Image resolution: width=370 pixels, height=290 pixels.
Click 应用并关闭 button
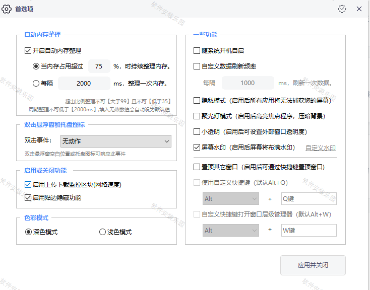click(313, 265)
